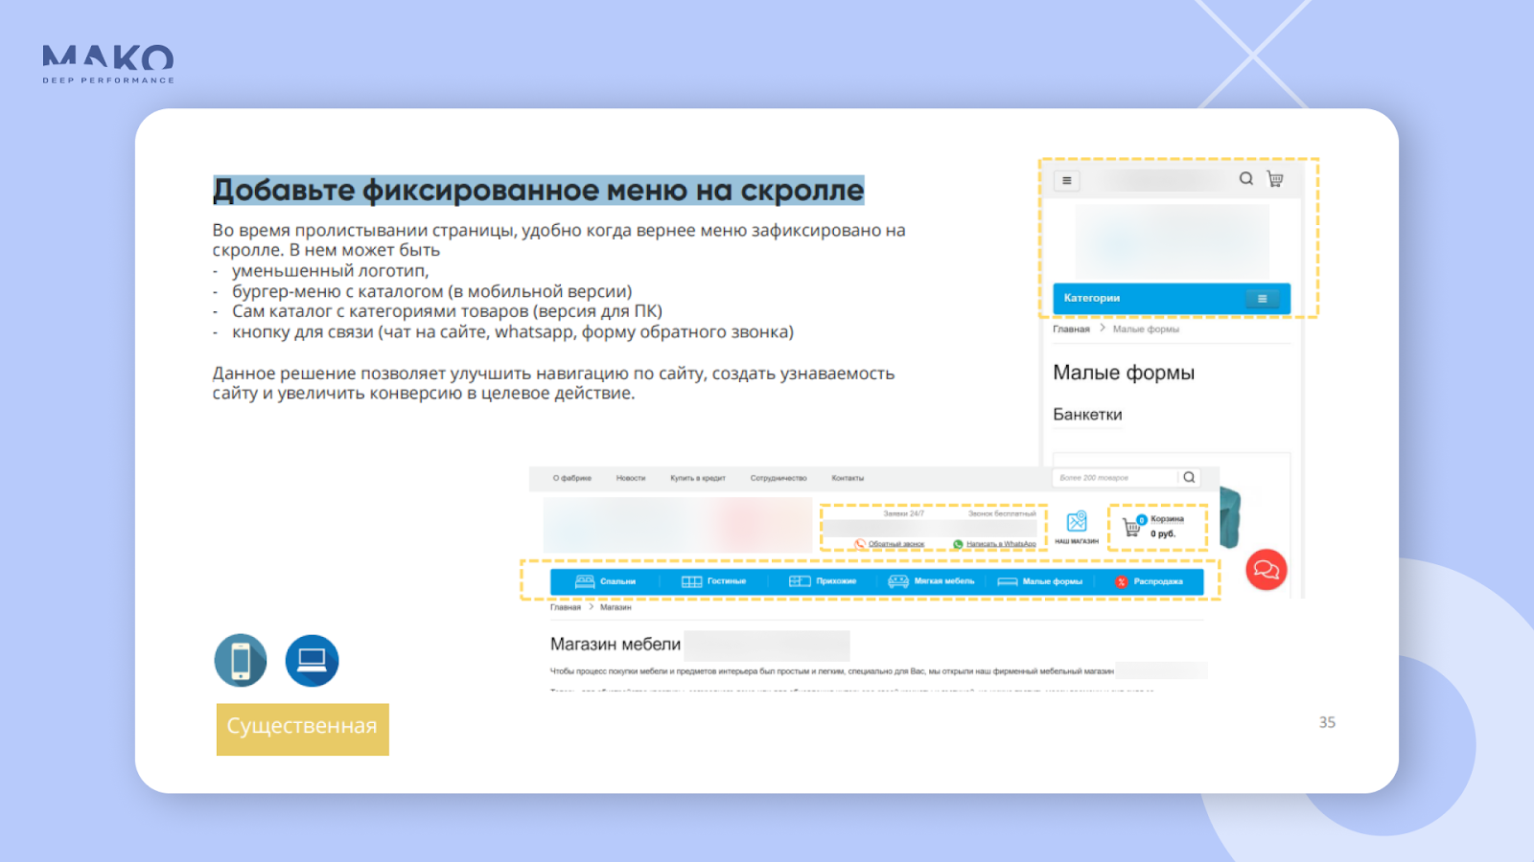Viewport: 1534px width, 862px height.
Task: Open the 'Контакты' top menu item
Action: (848, 478)
